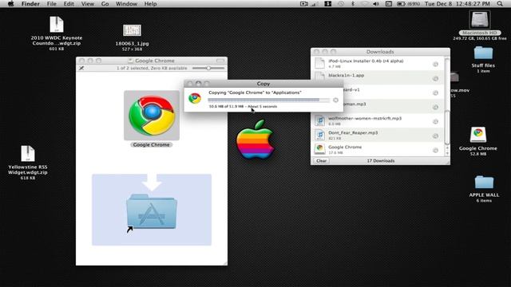
Task: Click the Downloads window title bar
Action: (x=380, y=52)
